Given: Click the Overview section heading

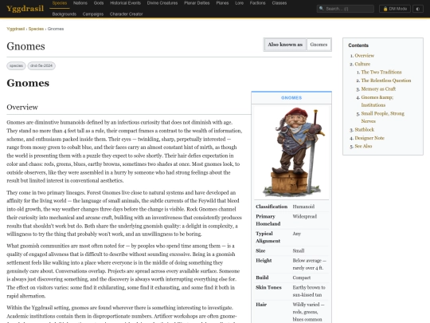Looking at the screenshot, I should (22, 107).
